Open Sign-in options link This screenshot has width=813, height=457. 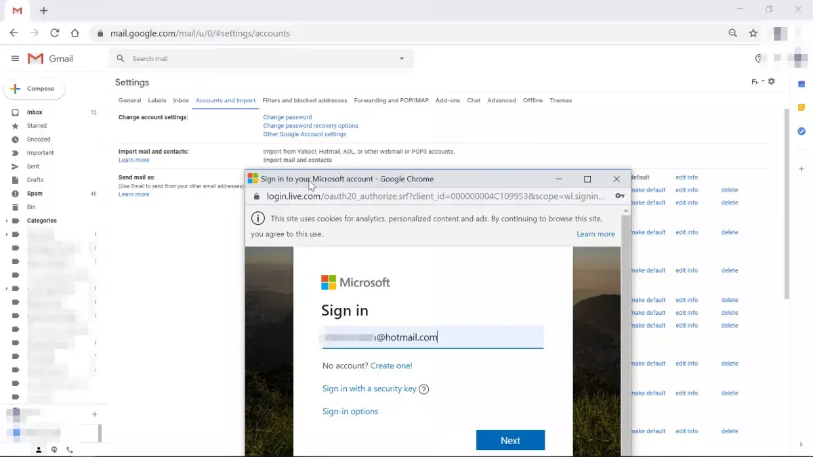(350, 412)
